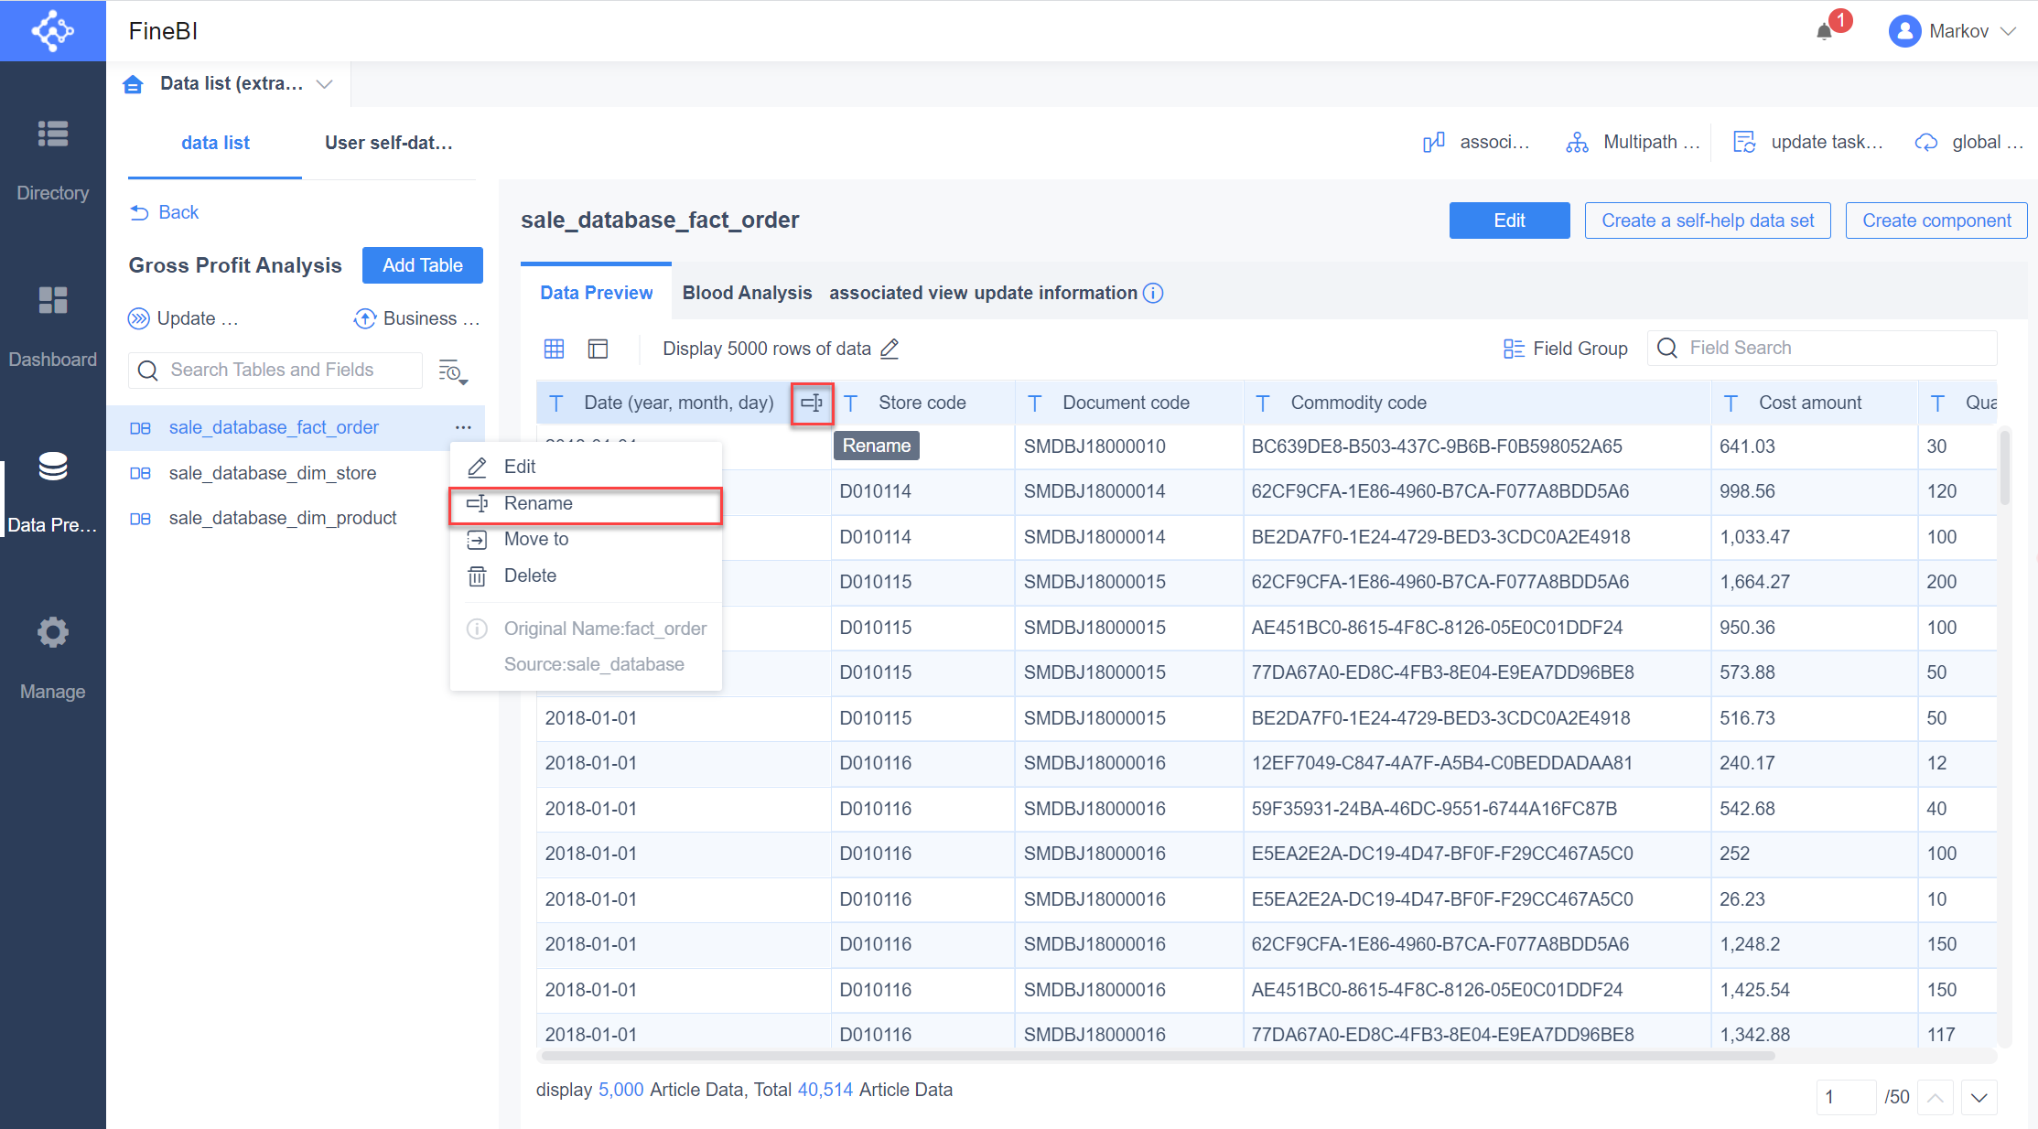This screenshot has height=1129, width=2038.
Task: Click the Field Search input
Action: 1822,348
